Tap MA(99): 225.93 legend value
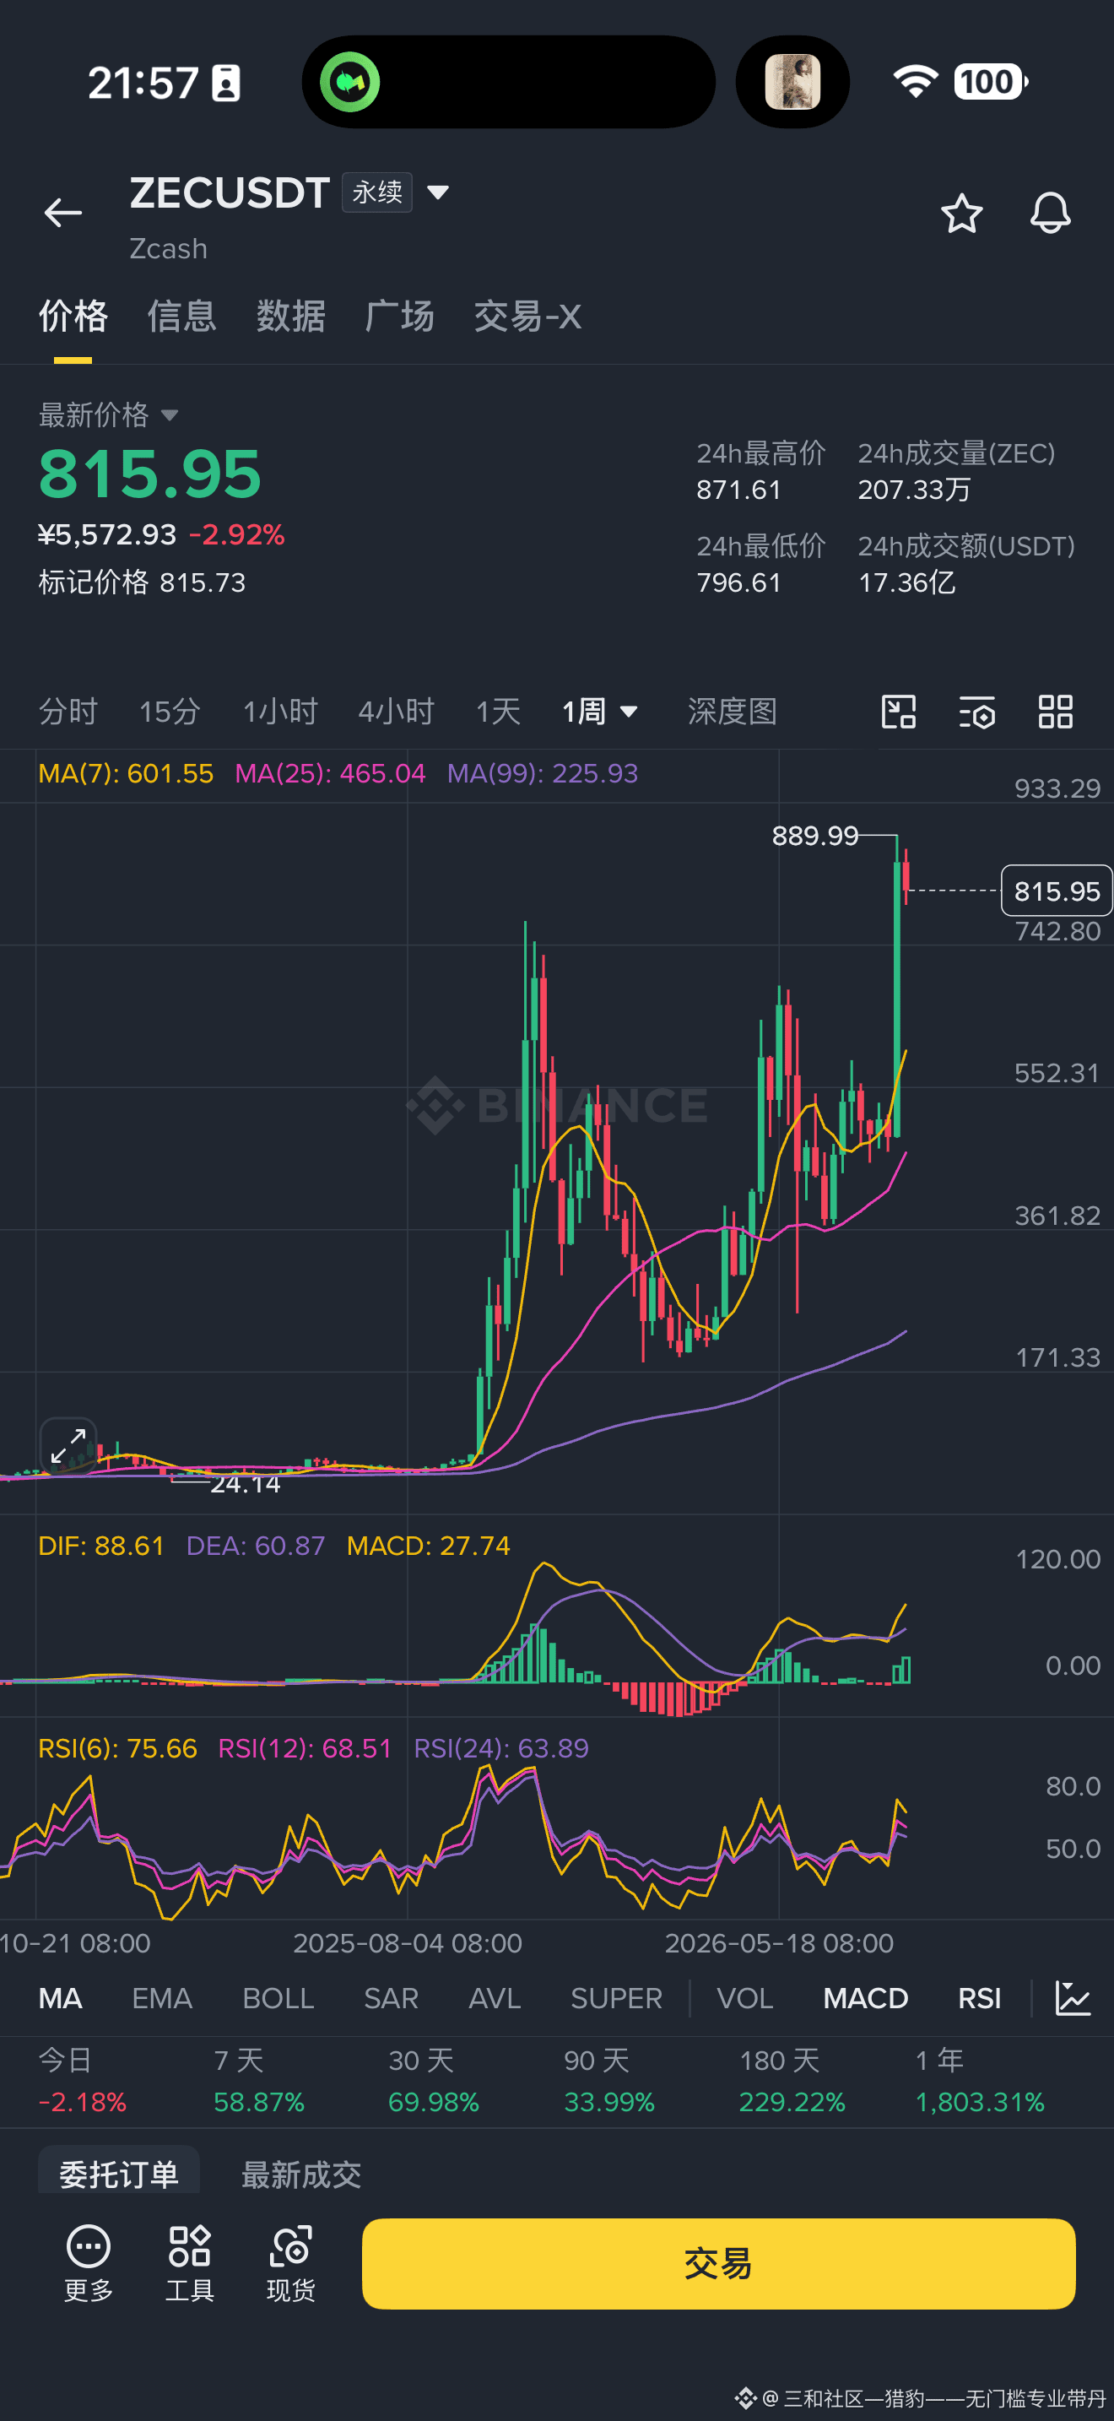Screen dimensions: 1114x2421 pos(542,773)
